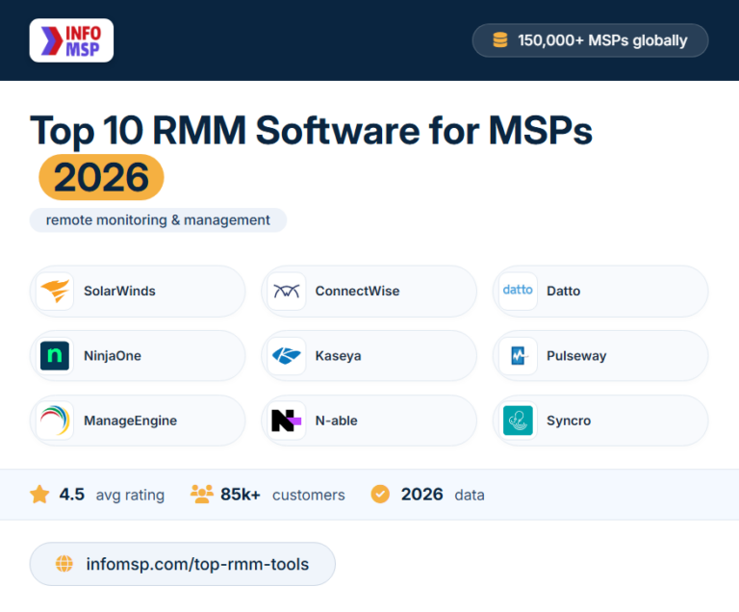The width and height of the screenshot is (739, 612).
Task: Click the globe icon beside the URL
Action: click(64, 564)
